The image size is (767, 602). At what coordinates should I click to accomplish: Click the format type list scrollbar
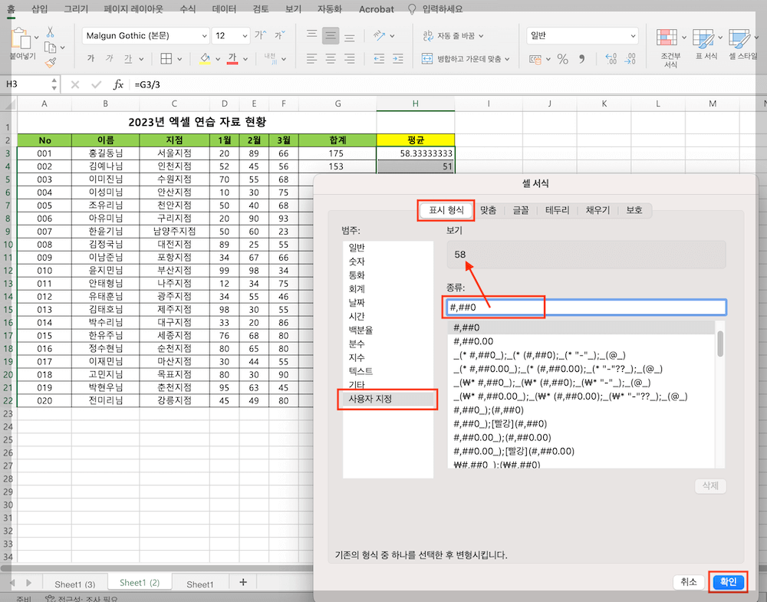(x=720, y=344)
